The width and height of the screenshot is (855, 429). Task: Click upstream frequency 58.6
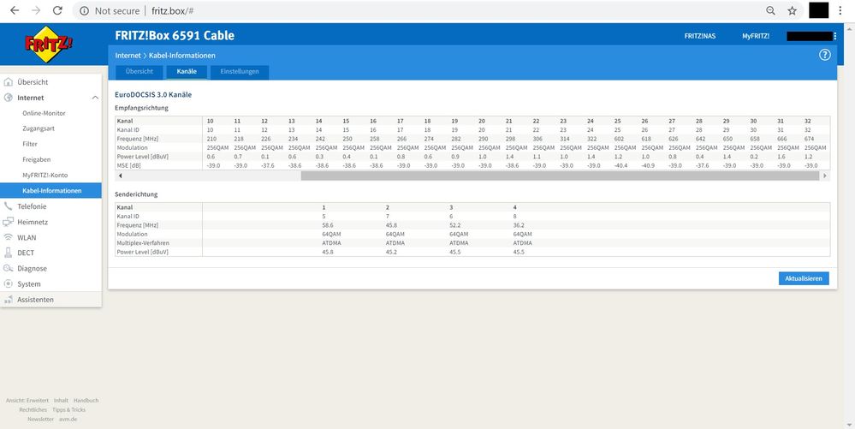328,225
